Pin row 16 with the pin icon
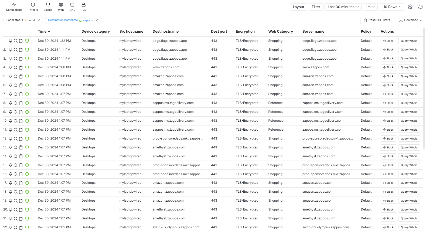The width and height of the screenshot is (426, 231). [11, 174]
